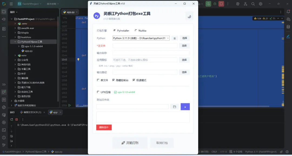Image resolution: width=292 pixels, height=156 pixels.
Task: Open the Problems icon in the left sidebar
Action: tap(4, 138)
